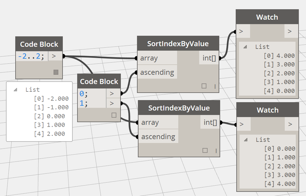The image size is (306, 196).
Task: Collapse the List in the bottom Watch node
Action: [246, 139]
